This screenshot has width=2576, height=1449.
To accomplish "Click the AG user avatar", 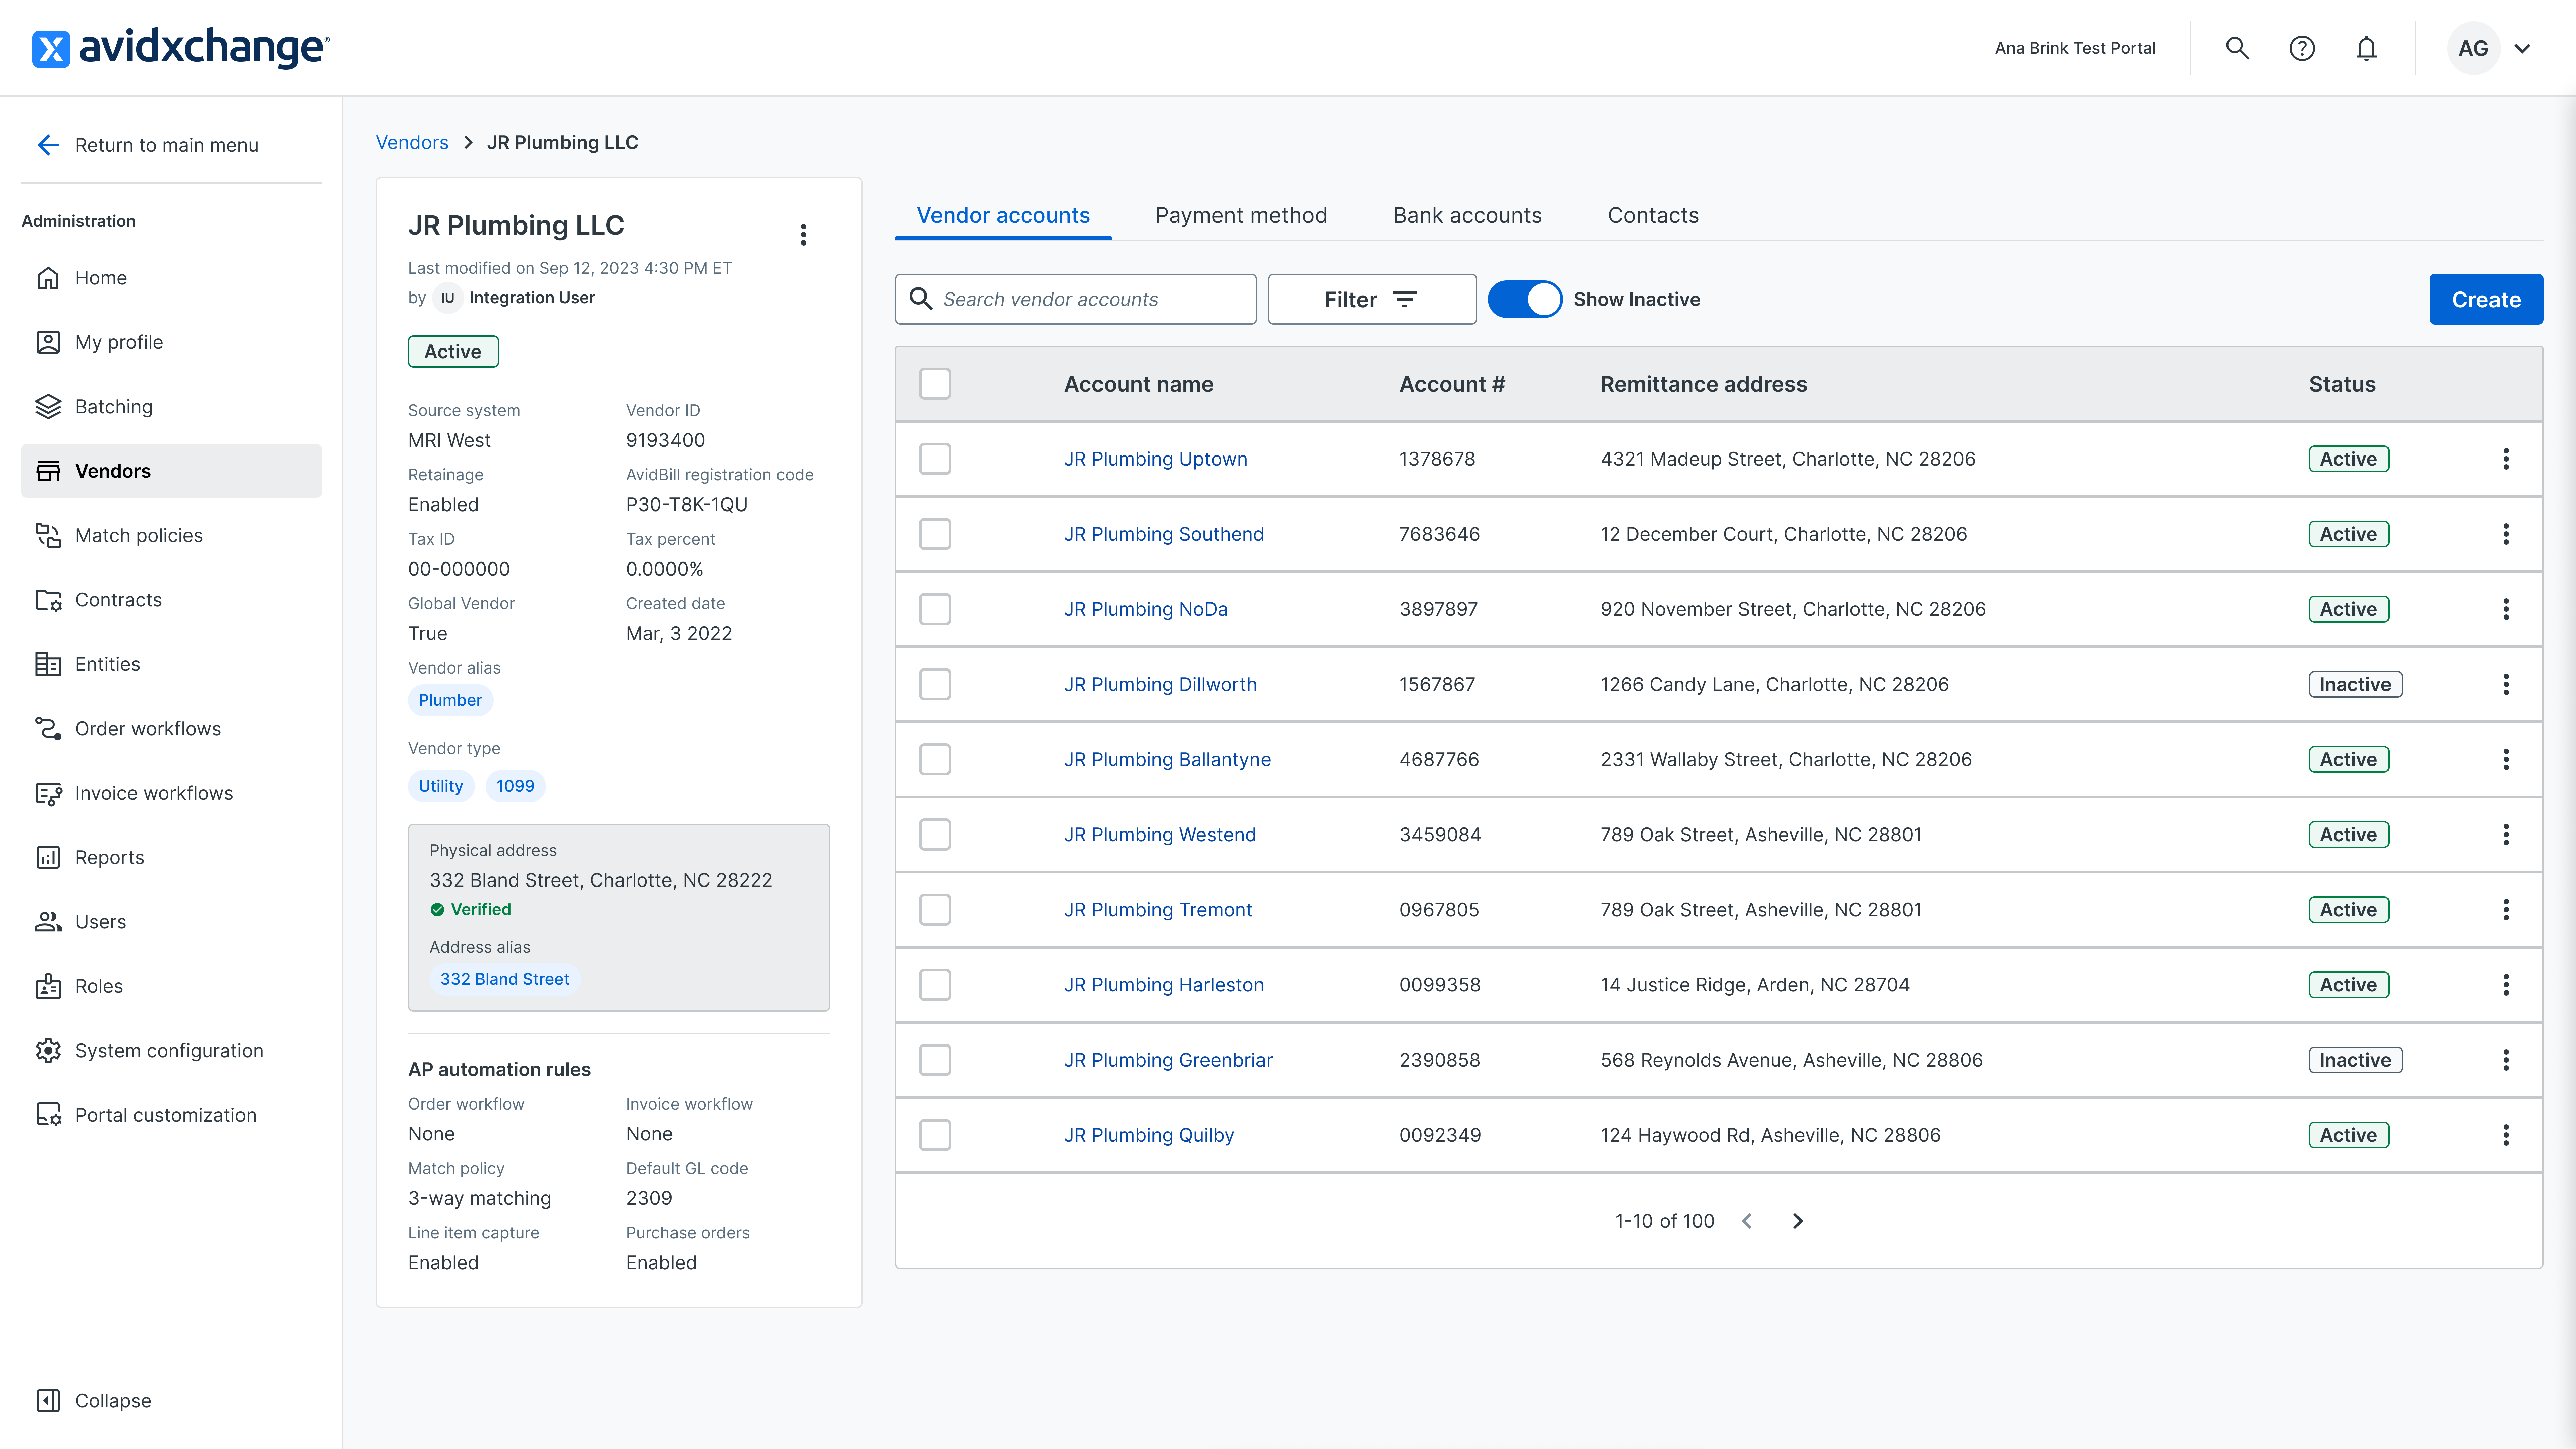I will [2473, 48].
